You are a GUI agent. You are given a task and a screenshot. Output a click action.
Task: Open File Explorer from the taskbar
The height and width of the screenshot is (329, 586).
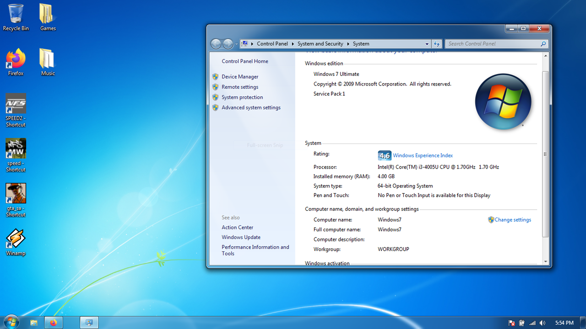(34, 323)
